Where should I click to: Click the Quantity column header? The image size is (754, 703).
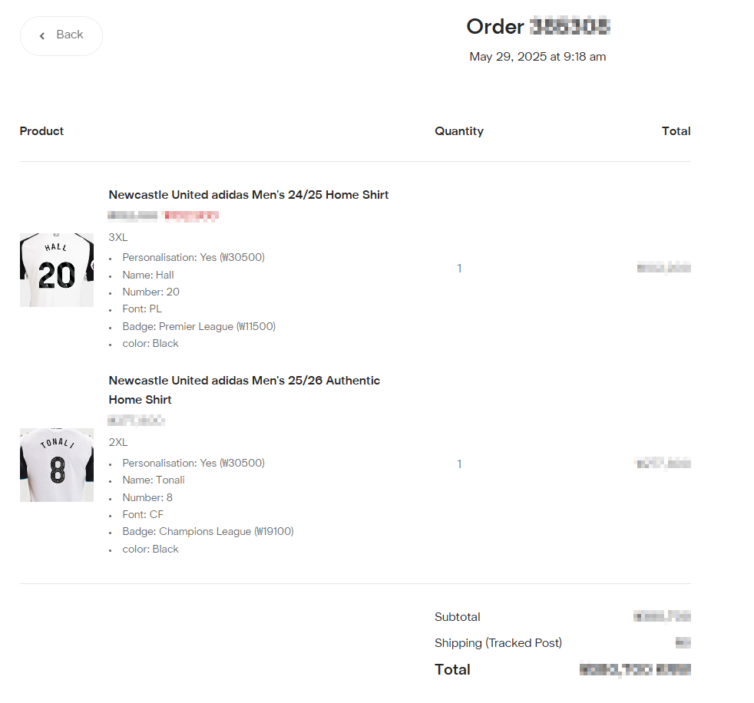[x=459, y=131]
